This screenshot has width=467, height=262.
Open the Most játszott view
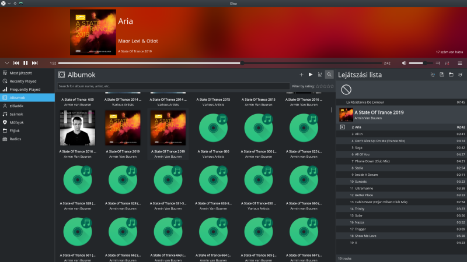click(x=27, y=73)
